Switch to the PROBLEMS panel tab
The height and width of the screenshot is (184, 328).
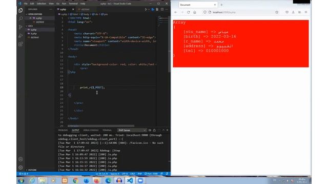(x=63, y=130)
